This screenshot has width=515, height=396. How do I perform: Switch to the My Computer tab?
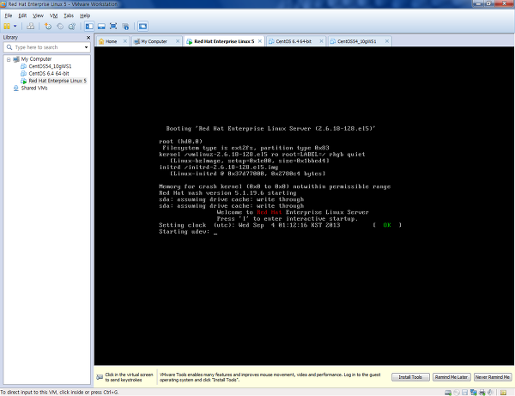pos(154,41)
